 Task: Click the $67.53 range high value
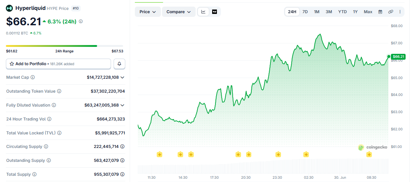point(117,51)
